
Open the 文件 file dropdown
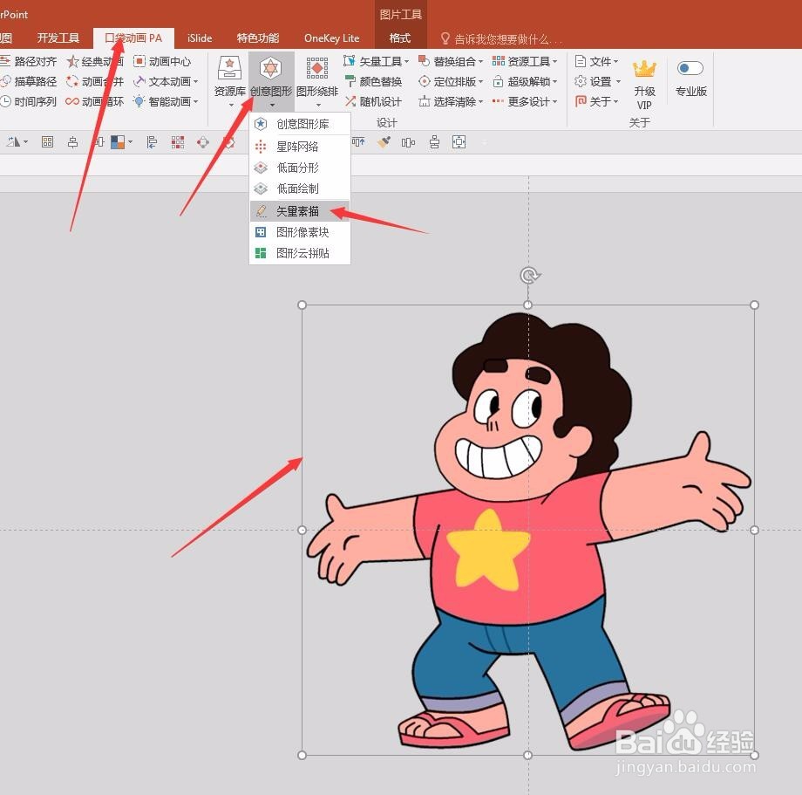597,61
